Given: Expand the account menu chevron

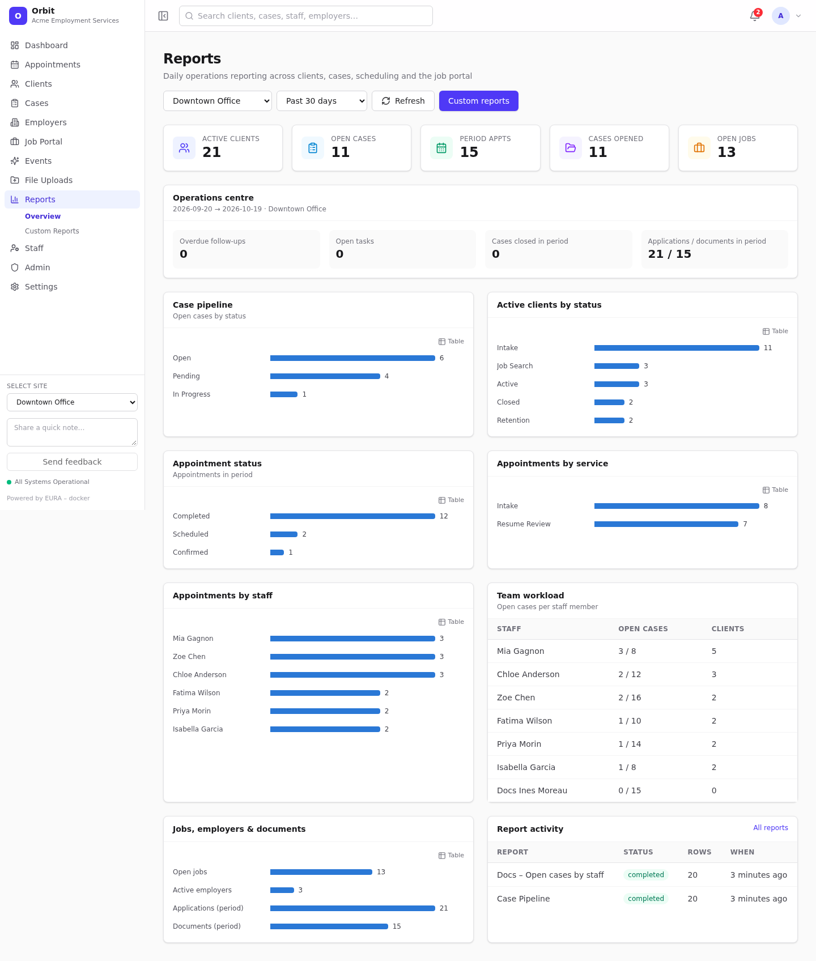Looking at the screenshot, I should [x=798, y=16].
